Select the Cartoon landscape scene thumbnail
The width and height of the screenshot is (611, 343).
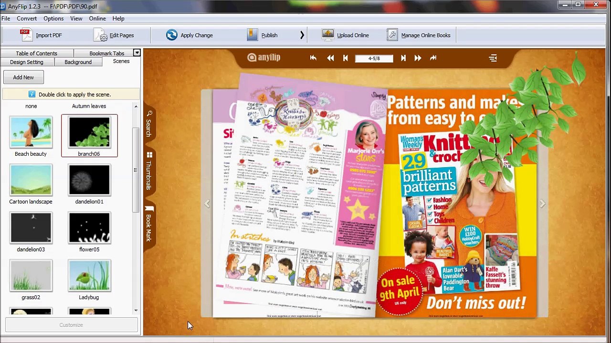(x=31, y=180)
